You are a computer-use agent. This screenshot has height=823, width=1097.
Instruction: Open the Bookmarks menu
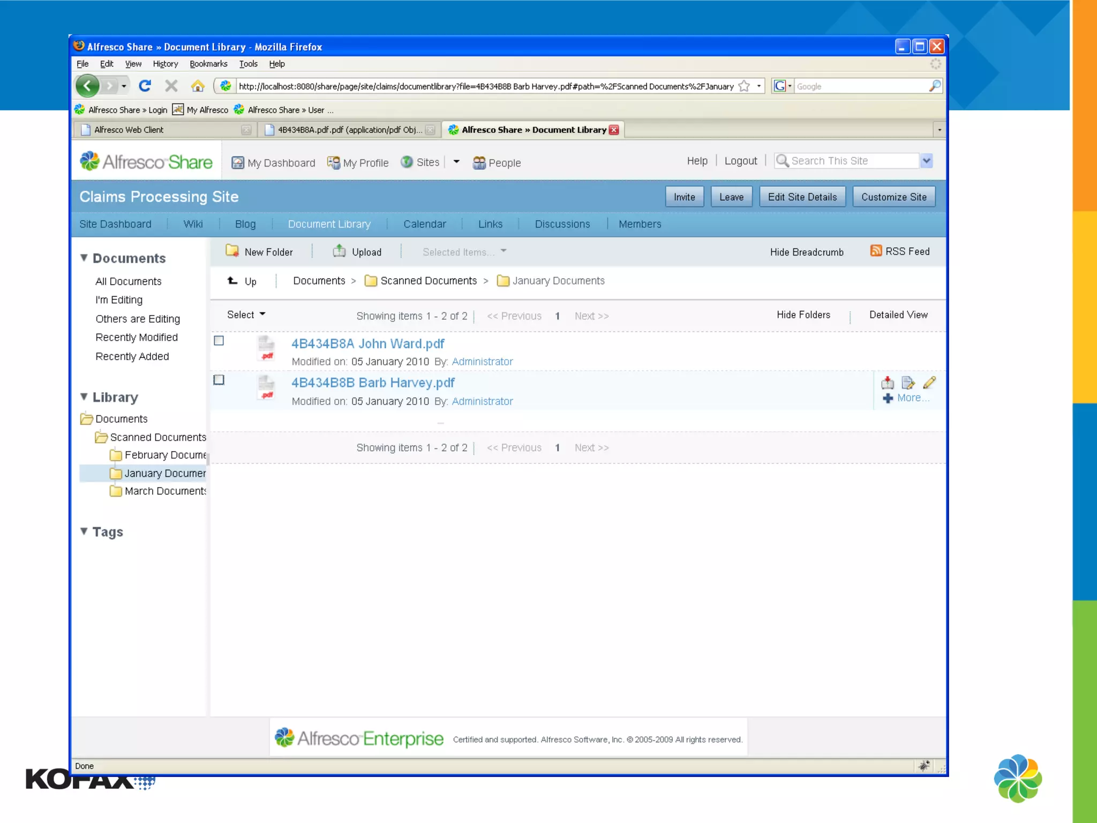(208, 64)
